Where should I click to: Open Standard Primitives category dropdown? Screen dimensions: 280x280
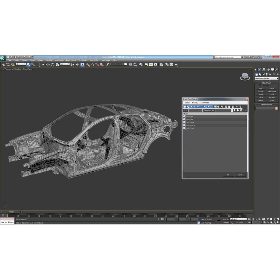coord(267,79)
